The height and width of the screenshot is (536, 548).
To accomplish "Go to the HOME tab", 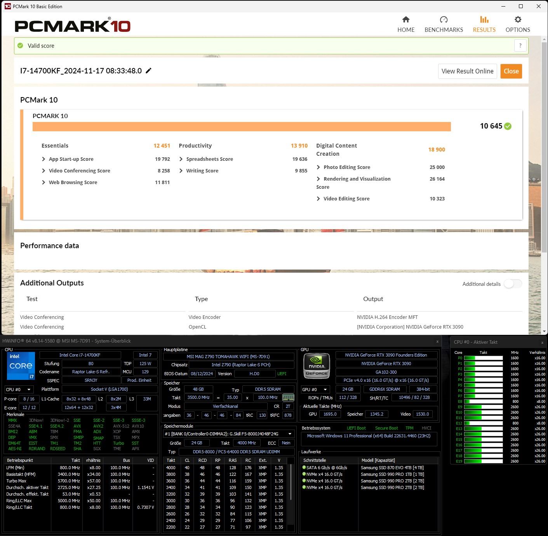I will coord(406,24).
